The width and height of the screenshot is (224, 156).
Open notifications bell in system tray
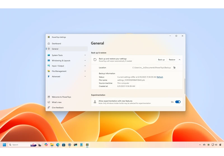click(x=220, y=145)
